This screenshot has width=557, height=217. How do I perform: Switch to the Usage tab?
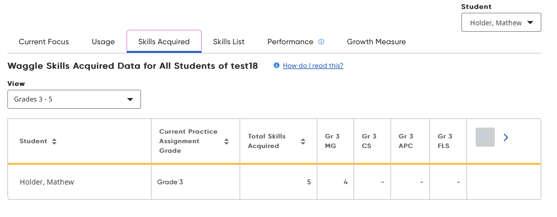click(x=103, y=42)
